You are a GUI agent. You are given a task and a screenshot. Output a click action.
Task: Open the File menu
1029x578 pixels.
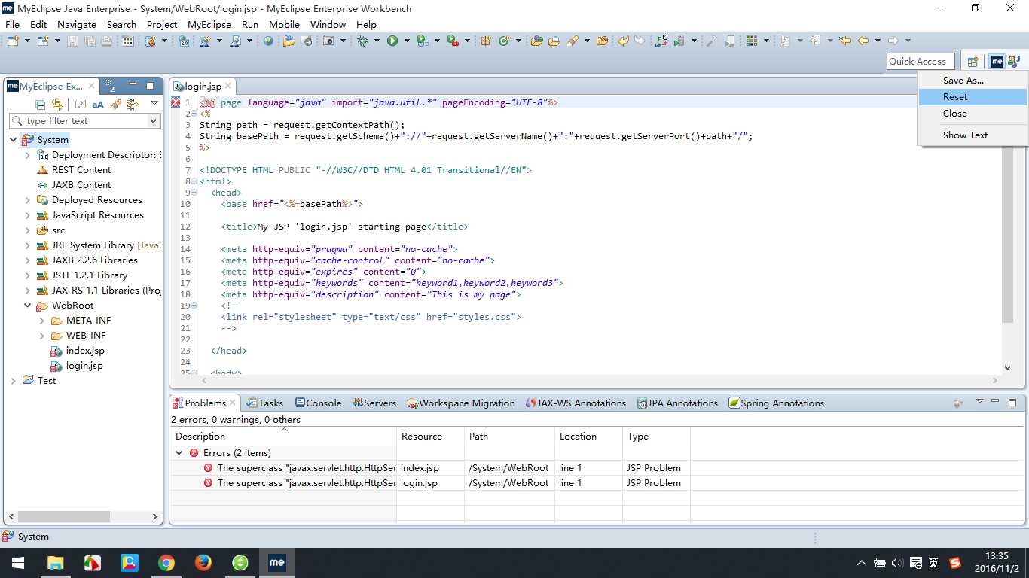click(x=12, y=24)
